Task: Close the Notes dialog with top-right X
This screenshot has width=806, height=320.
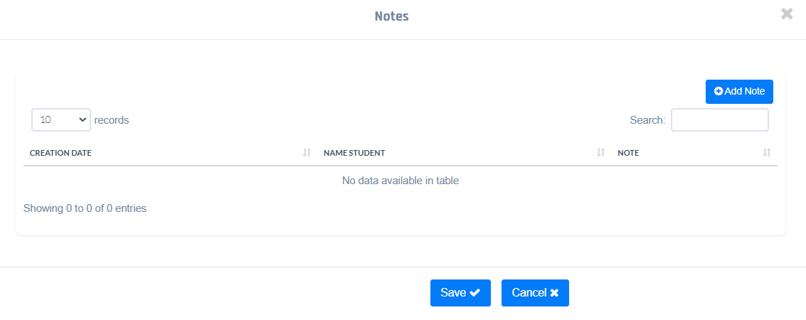Action: point(786,14)
